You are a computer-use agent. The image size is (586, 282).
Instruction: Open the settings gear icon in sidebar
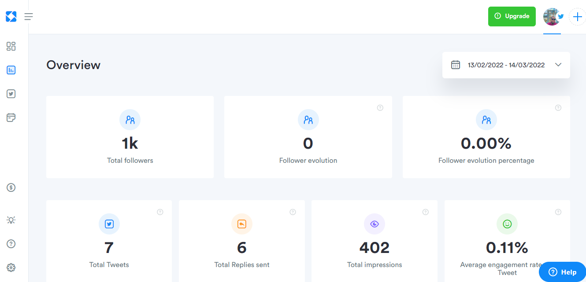coord(11,267)
